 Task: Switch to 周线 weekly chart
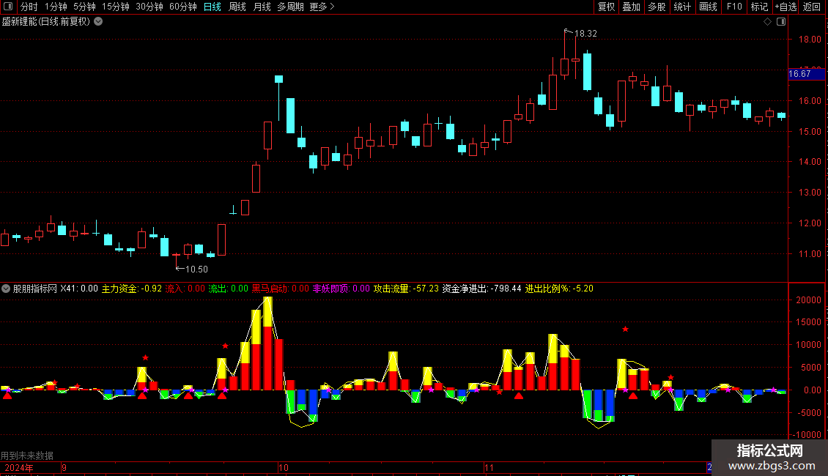[x=237, y=7]
